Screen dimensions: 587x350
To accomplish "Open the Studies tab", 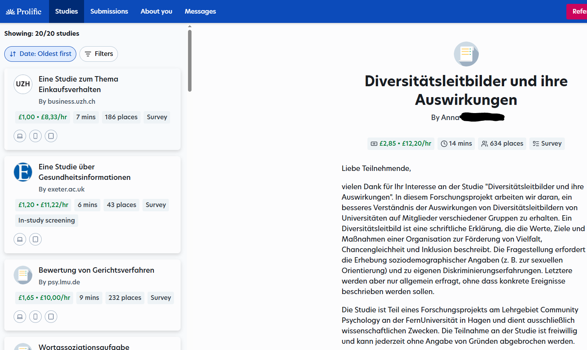I will (67, 12).
